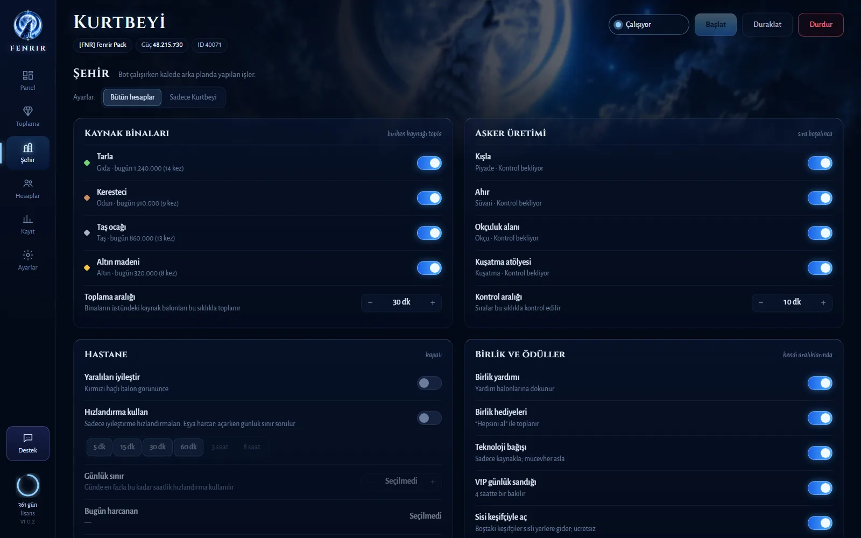Click the Destek chat icon
The width and height of the screenshot is (861, 538).
tap(28, 438)
